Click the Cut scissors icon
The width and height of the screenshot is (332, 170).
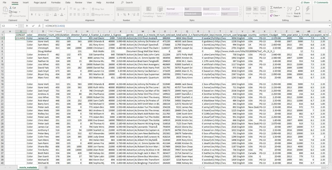pos(11,8)
